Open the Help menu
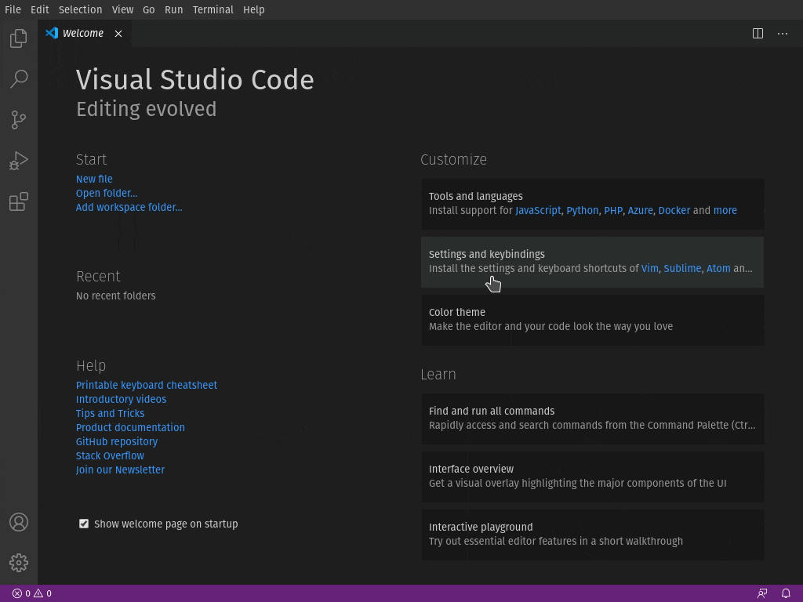 pos(253,9)
